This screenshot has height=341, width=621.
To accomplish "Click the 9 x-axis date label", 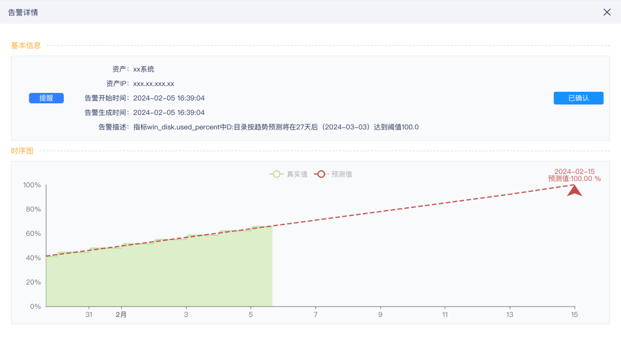I will [380, 315].
